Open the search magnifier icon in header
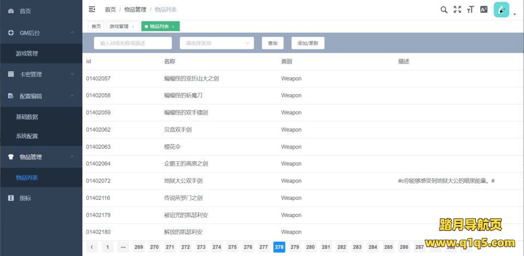 (x=444, y=9)
